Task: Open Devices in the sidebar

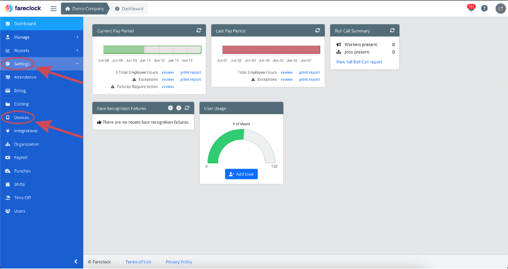Action: pos(41,118)
